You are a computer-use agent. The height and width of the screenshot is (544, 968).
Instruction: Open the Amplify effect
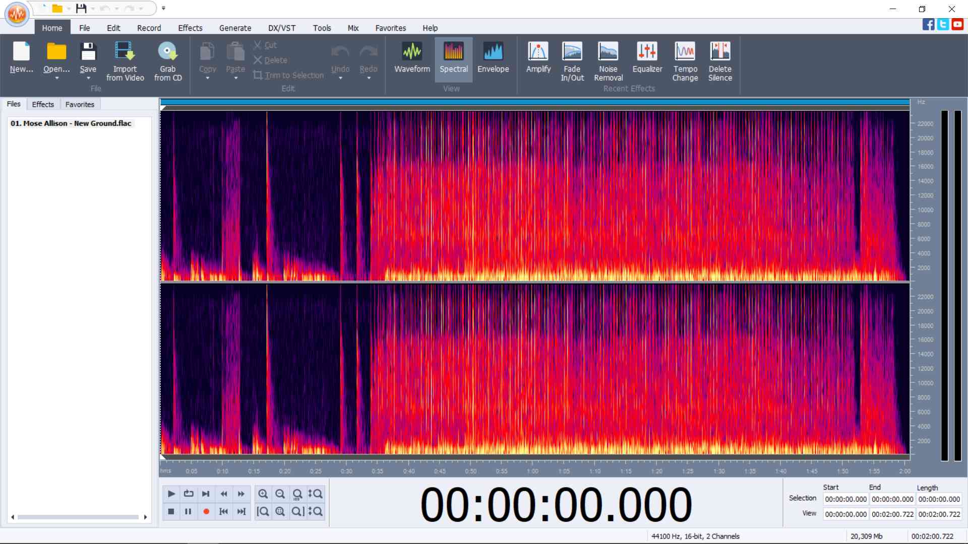538,58
